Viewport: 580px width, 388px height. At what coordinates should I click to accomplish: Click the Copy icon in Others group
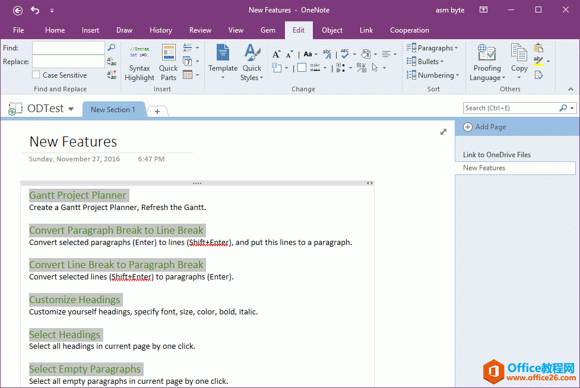coord(519,58)
